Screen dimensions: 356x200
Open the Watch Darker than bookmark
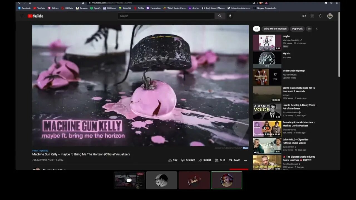tap(175, 8)
